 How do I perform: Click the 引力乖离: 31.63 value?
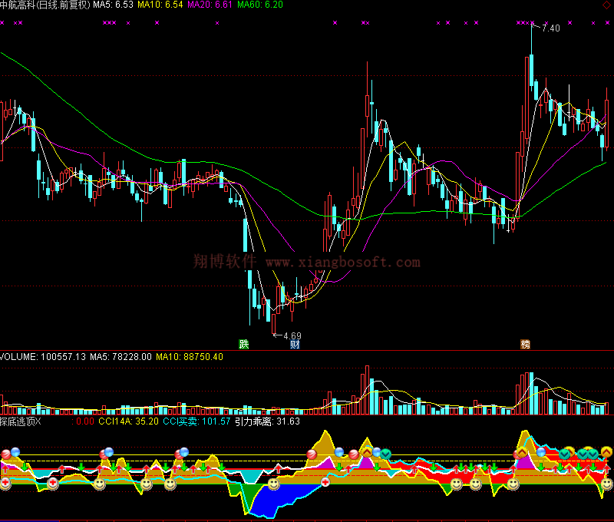(x=267, y=421)
